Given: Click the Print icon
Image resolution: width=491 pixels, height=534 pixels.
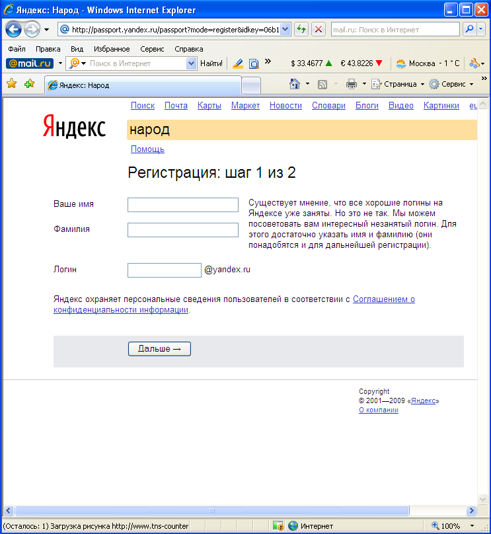Looking at the screenshot, I should [352, 84].
